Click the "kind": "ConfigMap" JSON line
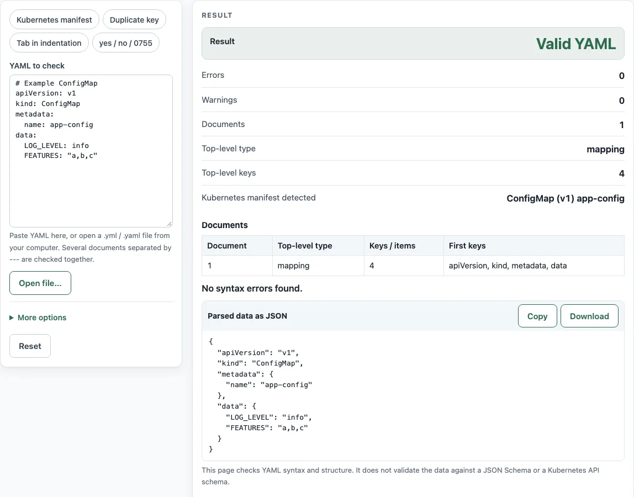Image resolution: width=634 pixels, height=497 pixels. [x=260, y=363]
